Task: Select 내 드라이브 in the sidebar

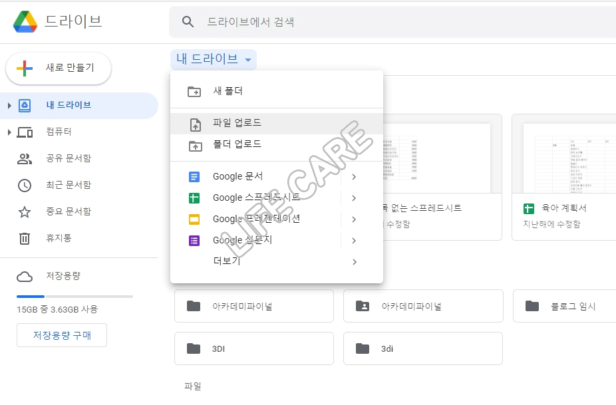Action: click(x=78, y=105)
